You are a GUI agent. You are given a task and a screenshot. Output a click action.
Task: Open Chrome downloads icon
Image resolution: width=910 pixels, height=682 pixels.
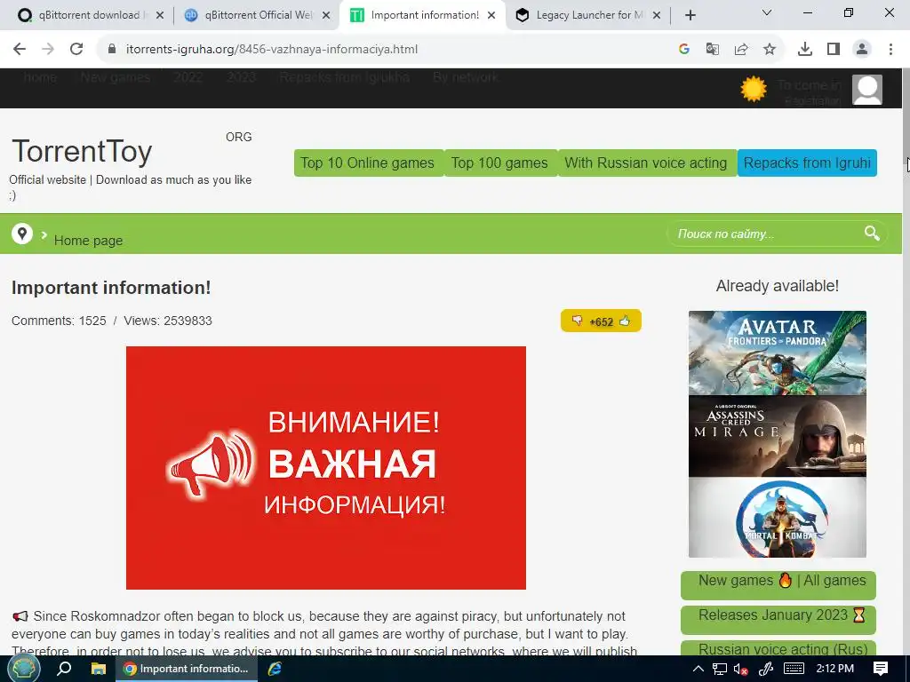point(805,50)
